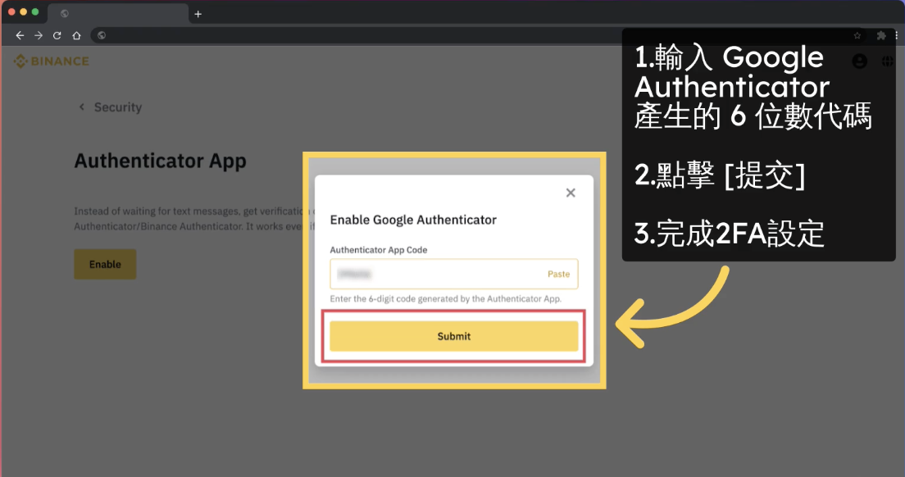The image size is (905, 477).
Task: Select the current browser tab
Action: (118, 14)
